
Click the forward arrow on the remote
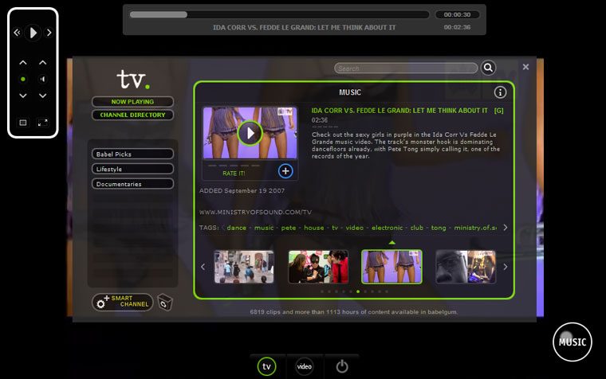point(49,33)
